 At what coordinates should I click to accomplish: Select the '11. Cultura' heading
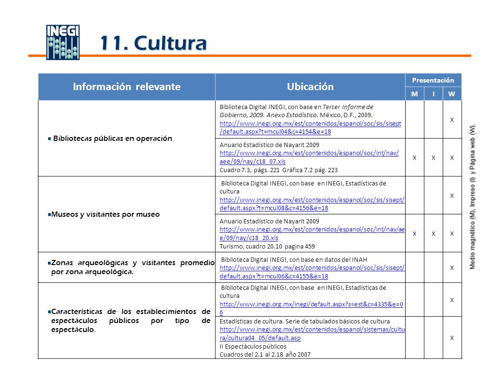coord(153,43)
